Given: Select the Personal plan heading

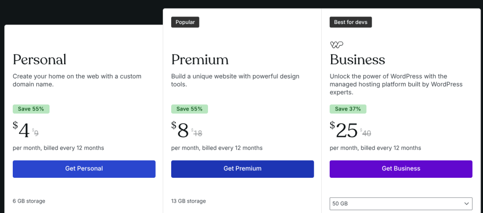Looking at the screenshot, I should 40,60.
